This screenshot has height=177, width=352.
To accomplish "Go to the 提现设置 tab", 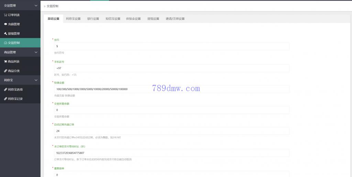I will click(x=153, y=19).
